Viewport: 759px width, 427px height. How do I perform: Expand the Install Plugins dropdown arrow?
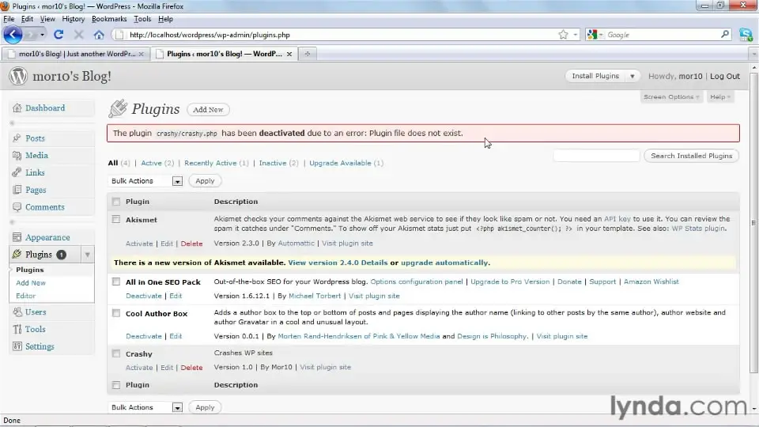coord(632,76)
